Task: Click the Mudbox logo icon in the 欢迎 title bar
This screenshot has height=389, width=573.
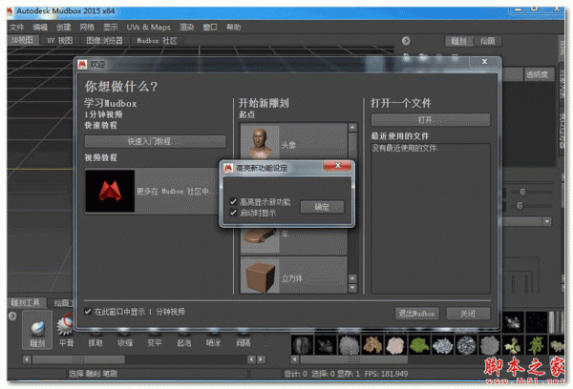Action: (x=82, y=65)
